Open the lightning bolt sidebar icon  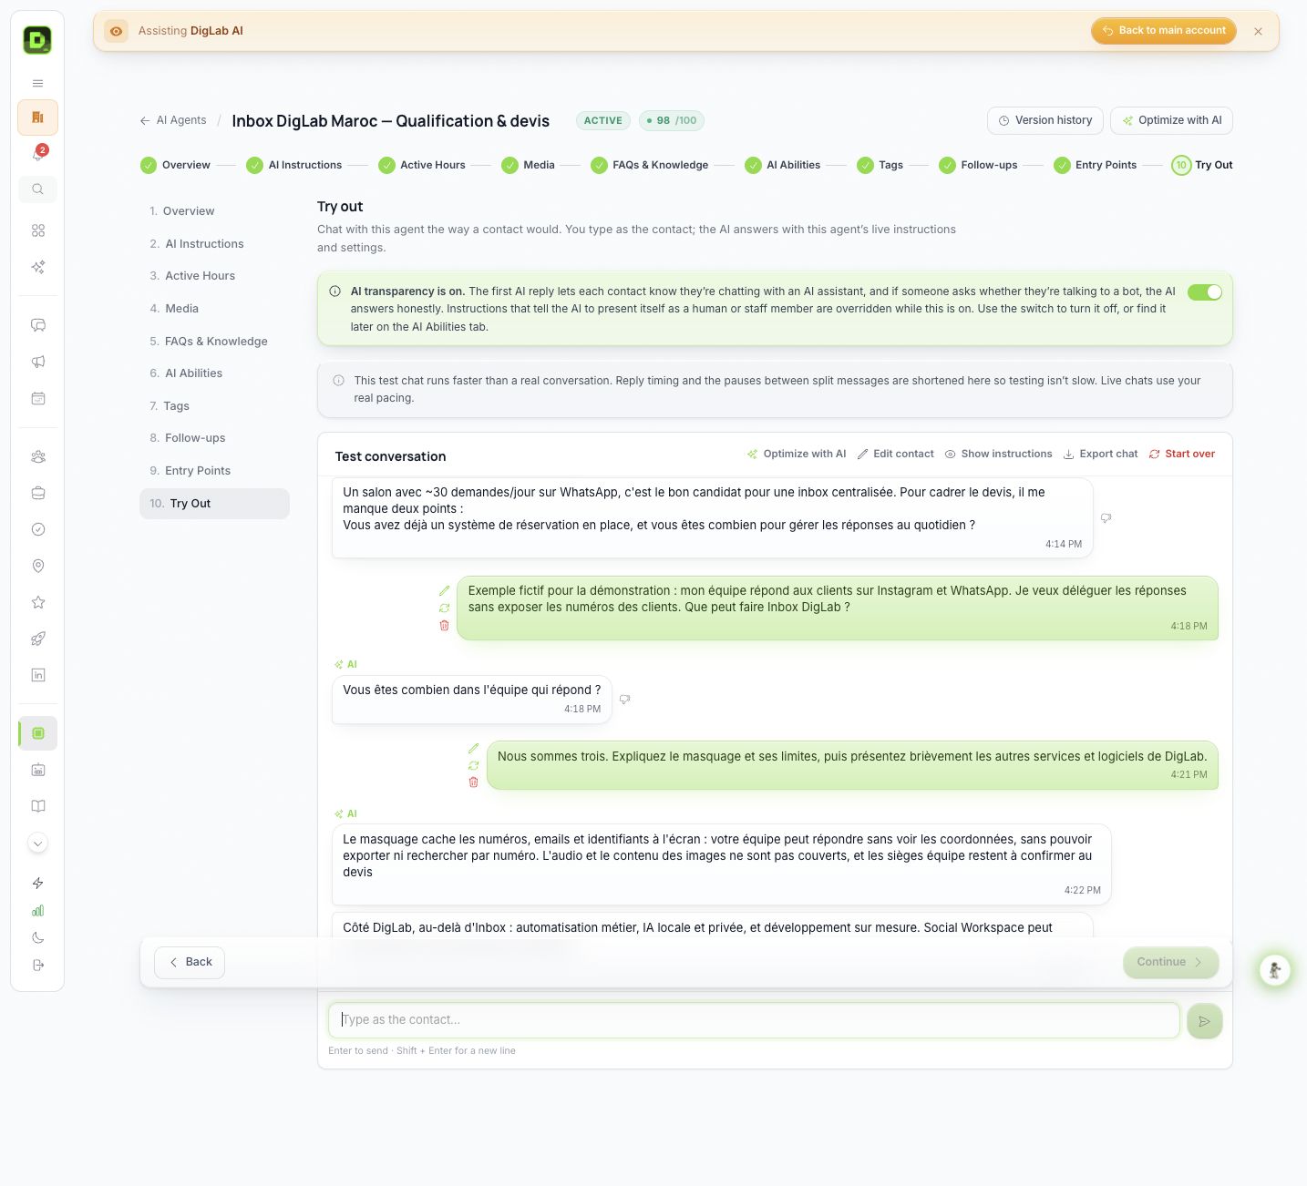(37, 883)
